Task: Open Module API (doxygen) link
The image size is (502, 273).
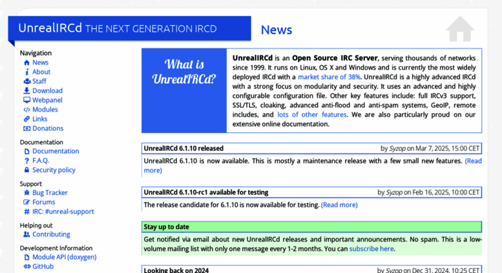Action: [65, 257]
